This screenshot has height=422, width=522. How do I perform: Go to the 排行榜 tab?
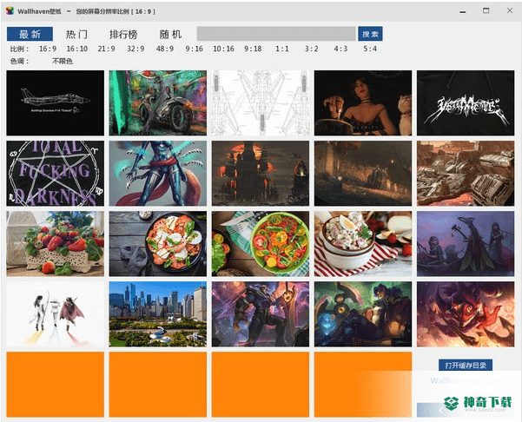(123, 34)
